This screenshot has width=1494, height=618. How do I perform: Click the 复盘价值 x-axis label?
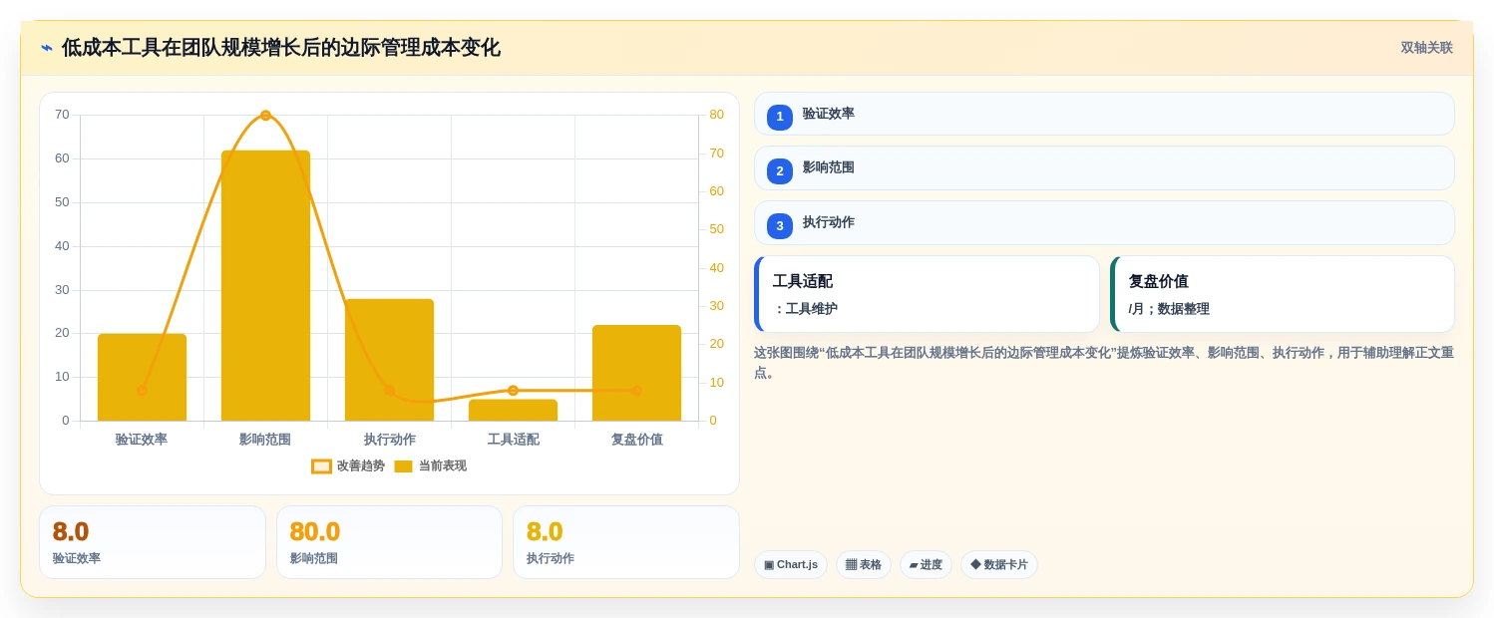tap(636, 440)
